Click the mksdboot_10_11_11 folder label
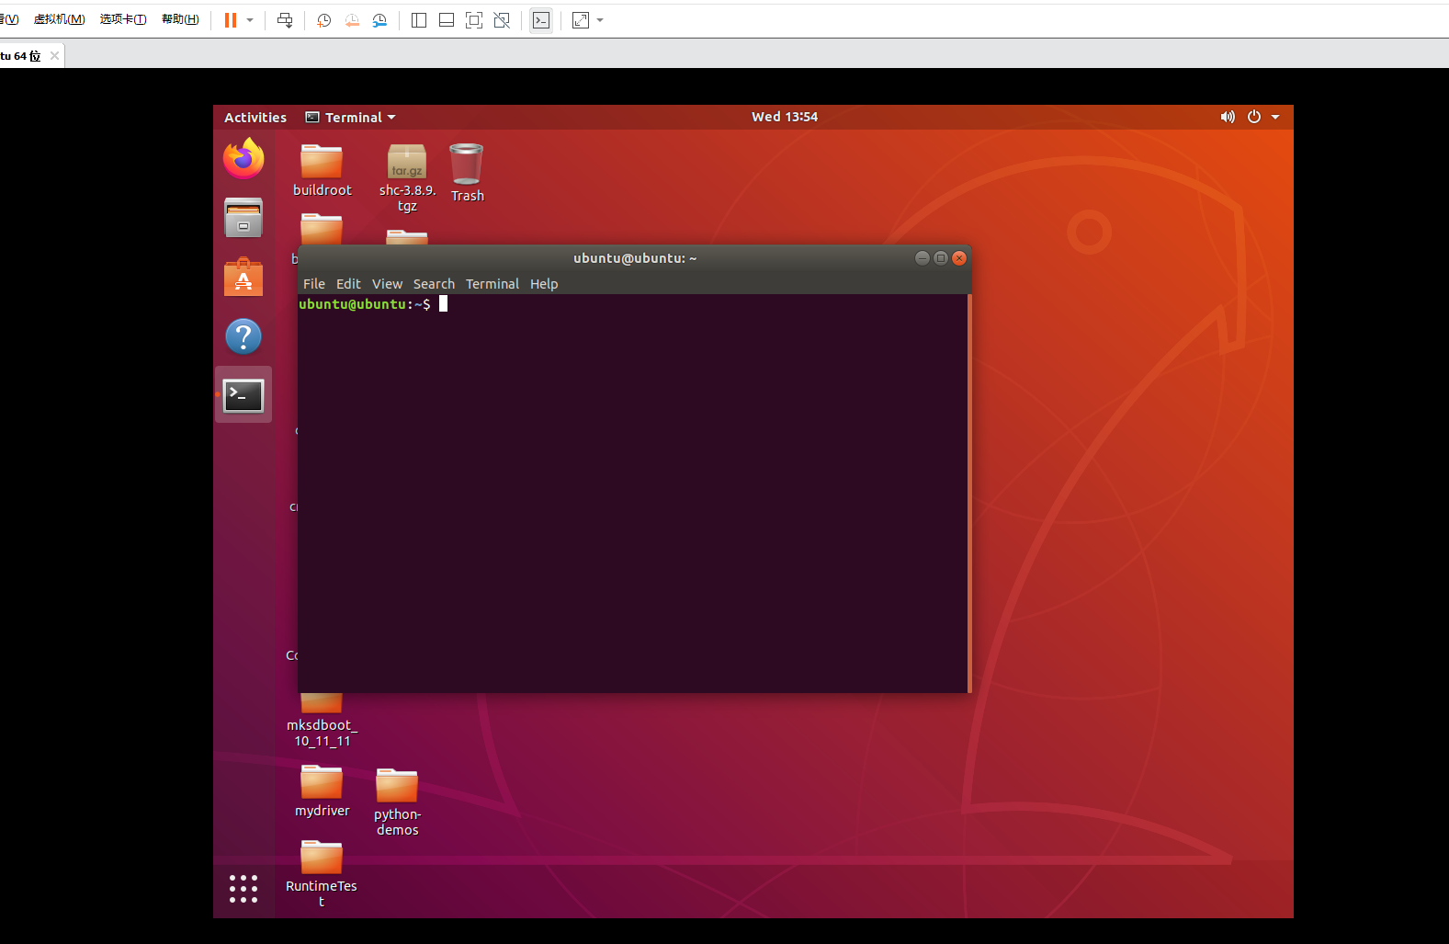Screen dimensions: 1449x944 tap(322, 733)
